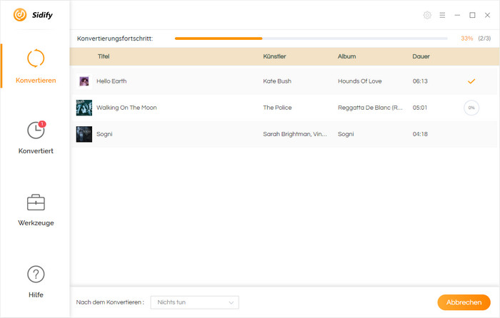500x318 pixels.
Task: Click the Sidify logo icon
Action: pyautogui.click(x=20, y=15)
